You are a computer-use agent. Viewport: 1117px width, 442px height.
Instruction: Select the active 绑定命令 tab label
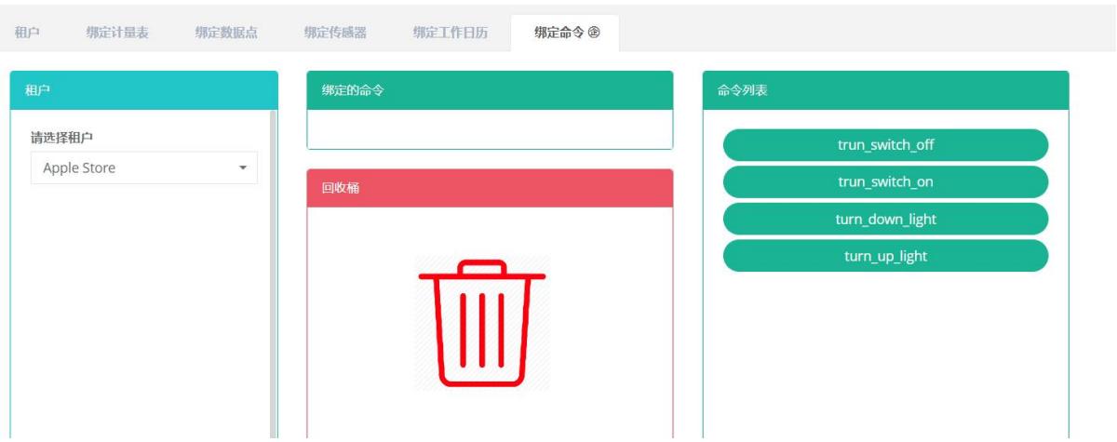pyautogui.click(x=559, y=33)
